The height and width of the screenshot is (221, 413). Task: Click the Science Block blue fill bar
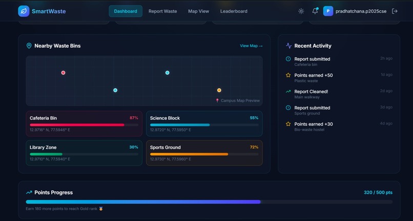[x=180, y=125]
